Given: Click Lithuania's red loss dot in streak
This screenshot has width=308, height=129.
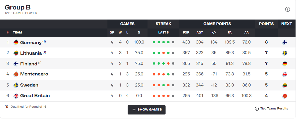Looking at the screenshot, I should point(163,53).
